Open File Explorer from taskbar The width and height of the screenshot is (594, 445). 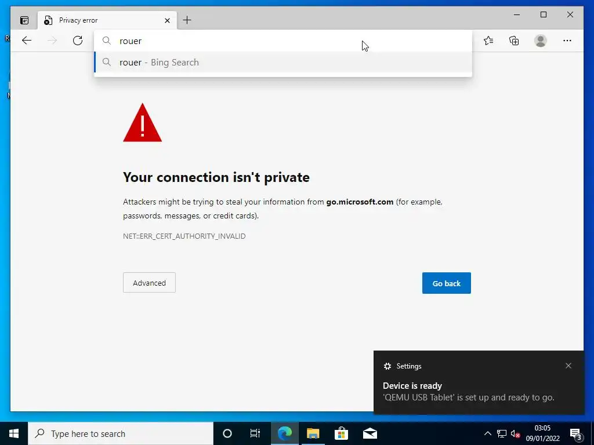pyautogui.click(x=313, y=433)
